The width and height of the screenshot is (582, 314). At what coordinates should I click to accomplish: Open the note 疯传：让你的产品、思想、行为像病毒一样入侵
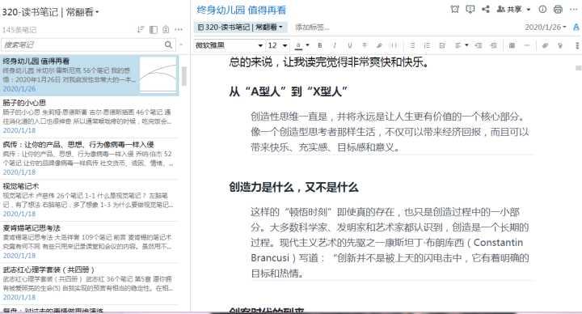pyautogui.click(x=90, y=158)
